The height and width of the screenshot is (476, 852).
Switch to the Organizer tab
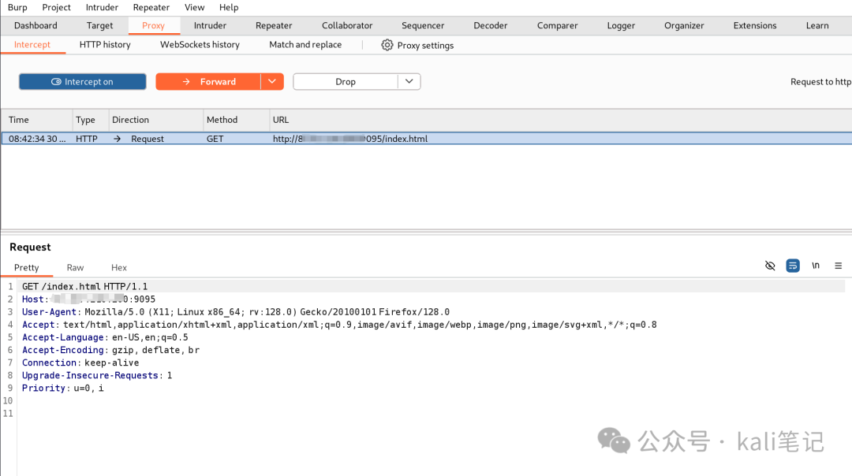click(684, 25)
